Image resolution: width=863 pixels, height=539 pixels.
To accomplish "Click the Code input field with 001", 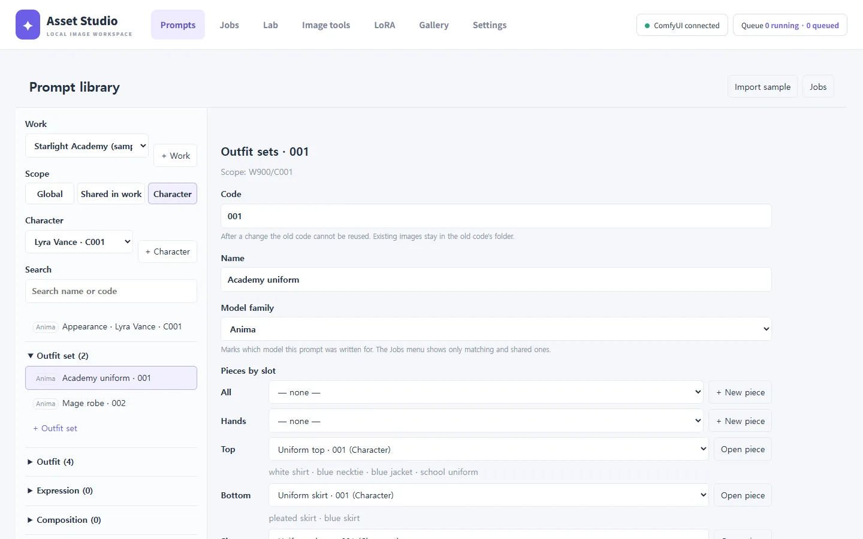I will tap(496, 216).
